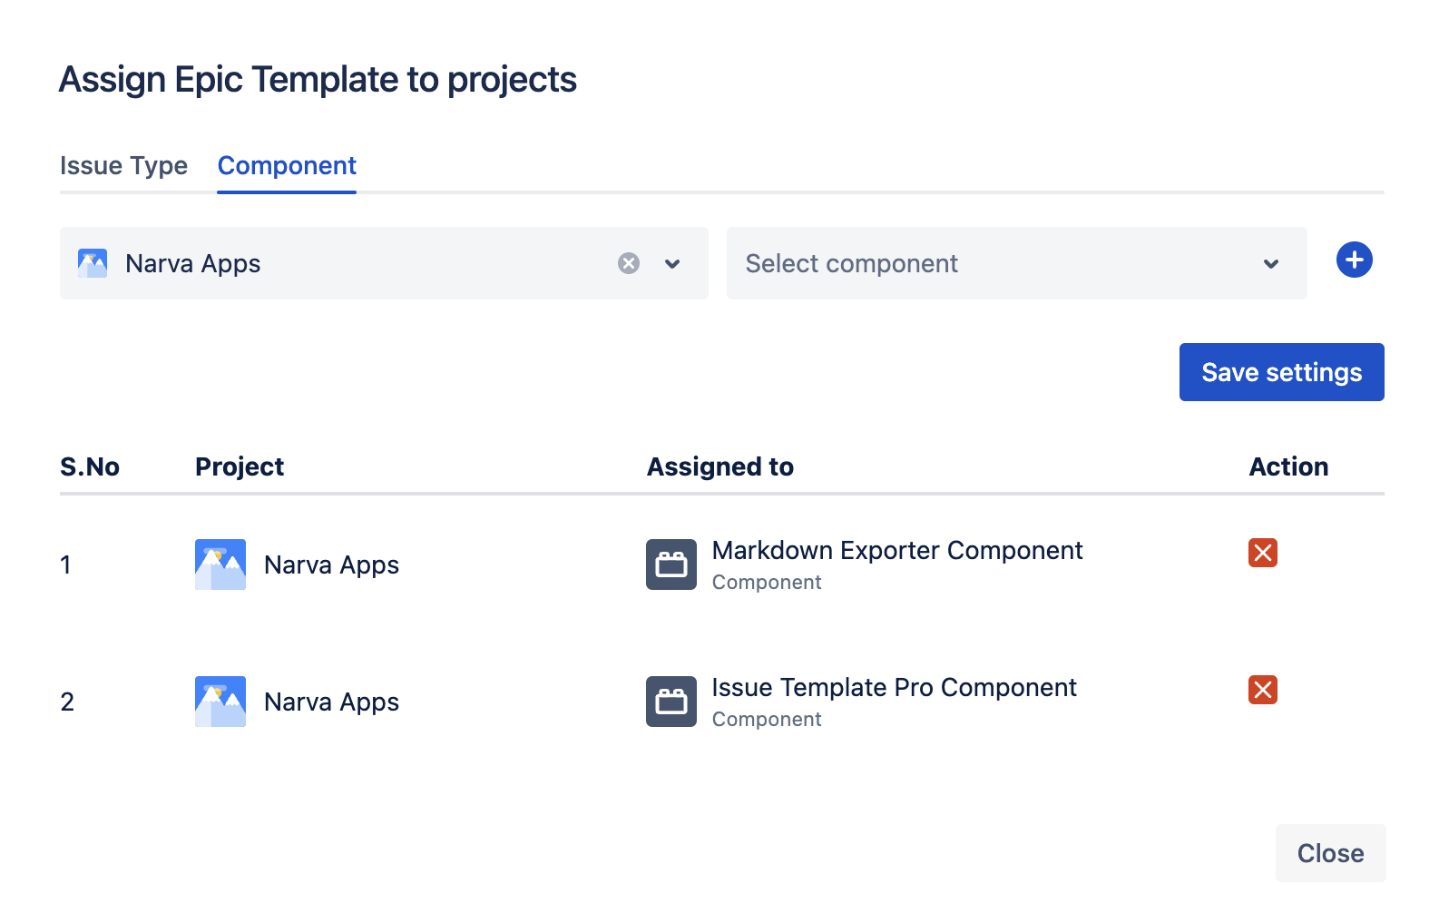Screen dimensions: 1439x913
Task: Click the Markdown Exporter Component icon
Action: (x=671, y=564)
